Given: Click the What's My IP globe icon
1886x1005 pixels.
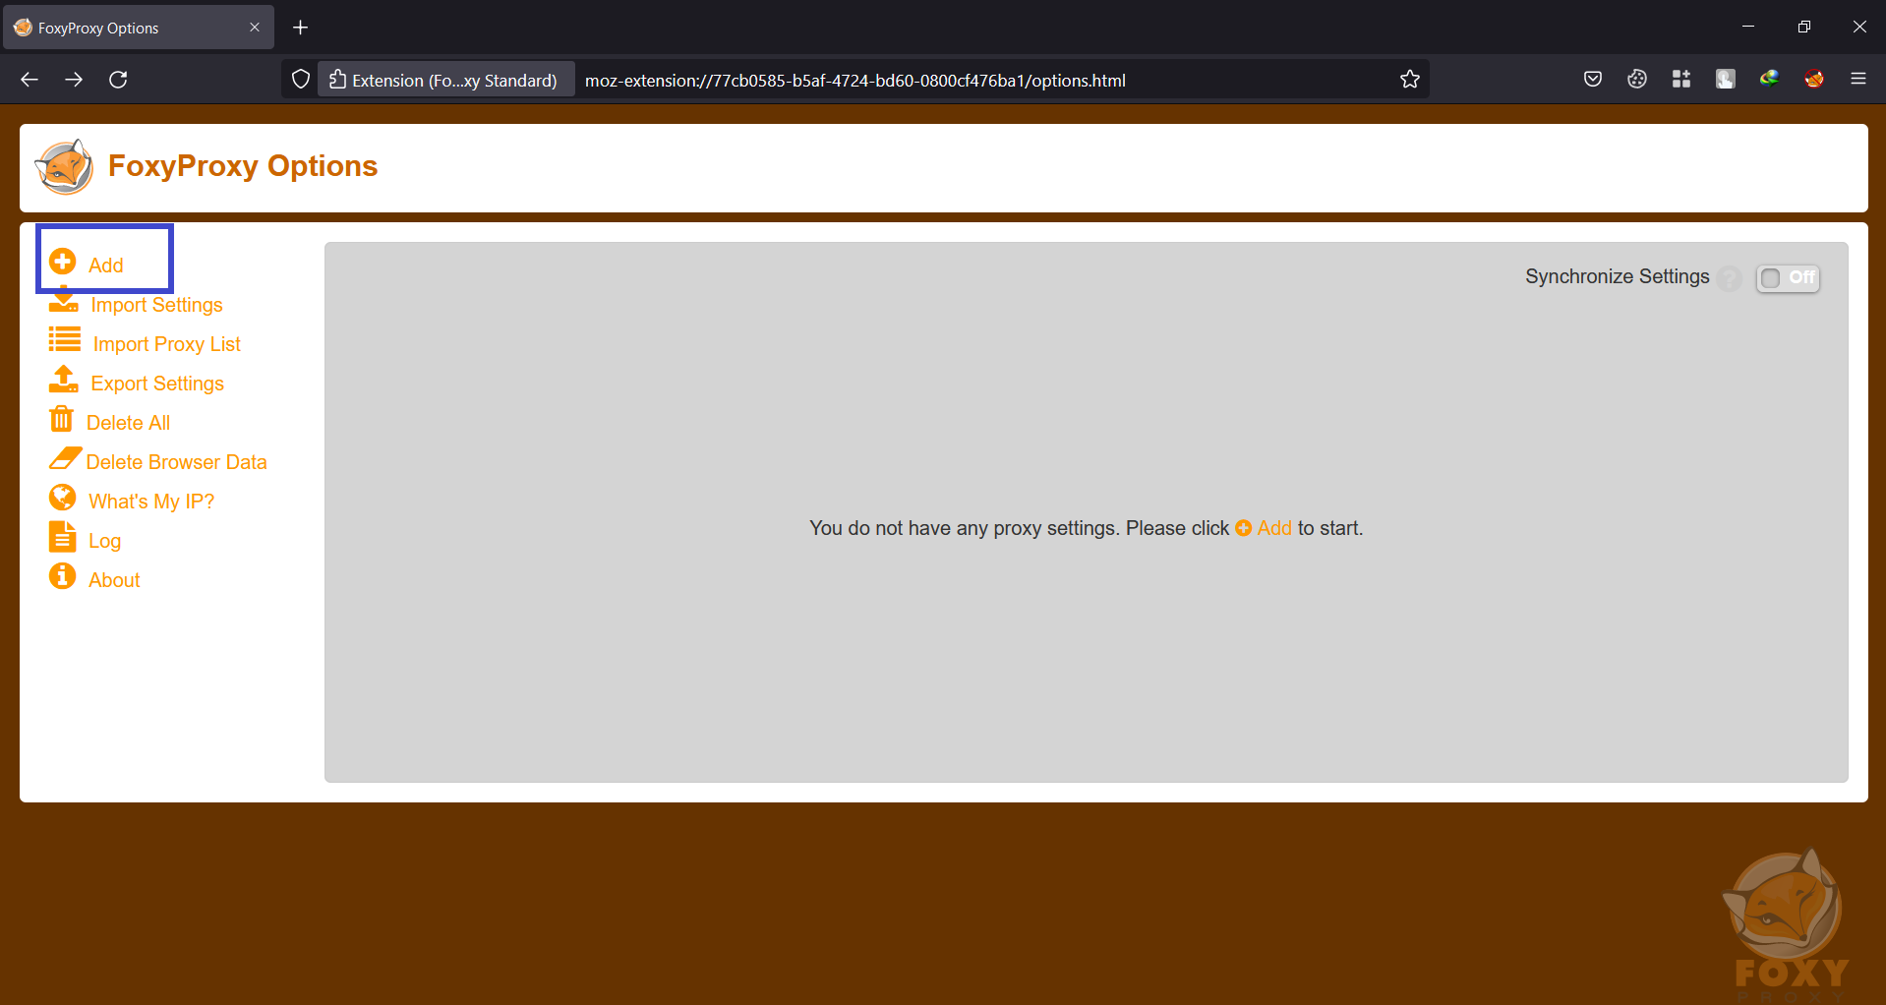Looking at the screenshot, I should coord(63,498).
